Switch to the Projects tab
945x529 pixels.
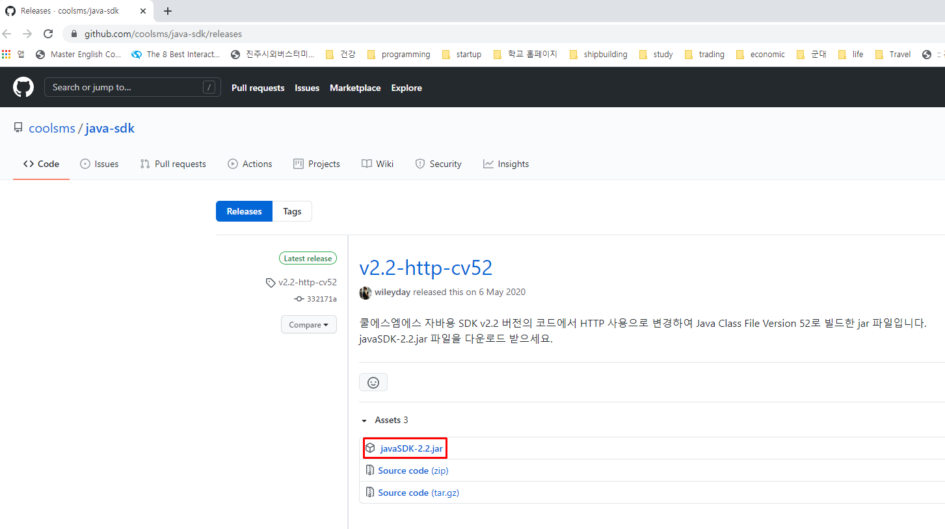(317, 164)
